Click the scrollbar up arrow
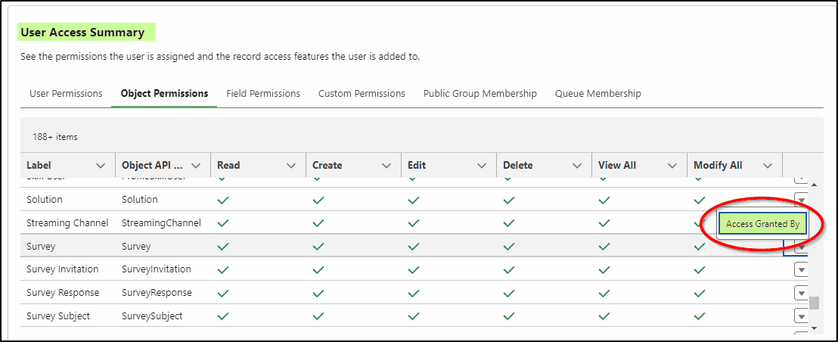 tap(814, 185)
